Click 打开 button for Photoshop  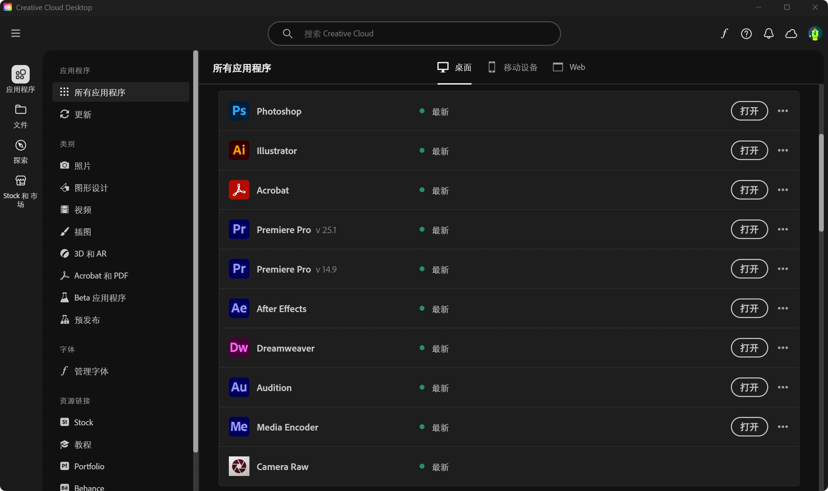749,111
